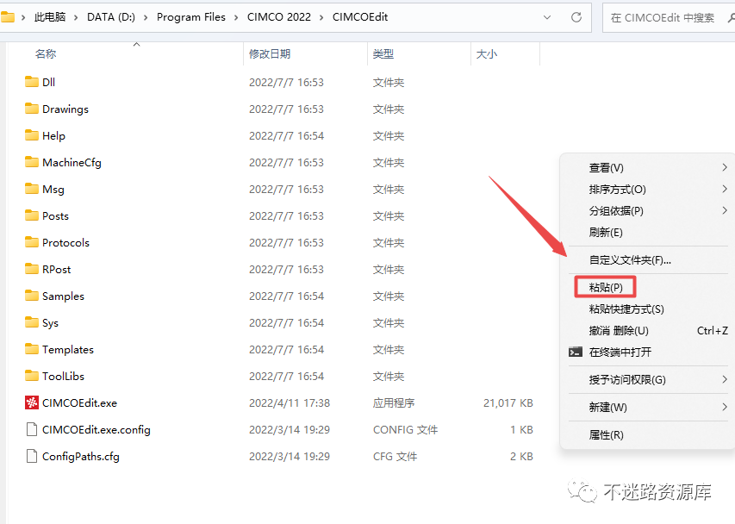This screenshot has width=735, height=524.
Task: Open the Drawings folder icon
Action: (32, 109)
